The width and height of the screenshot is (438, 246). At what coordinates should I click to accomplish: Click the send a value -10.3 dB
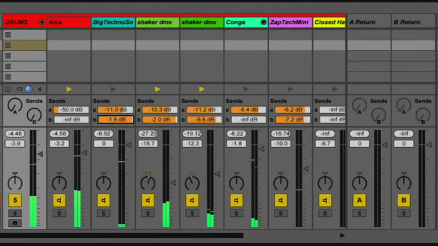(159, 110)
